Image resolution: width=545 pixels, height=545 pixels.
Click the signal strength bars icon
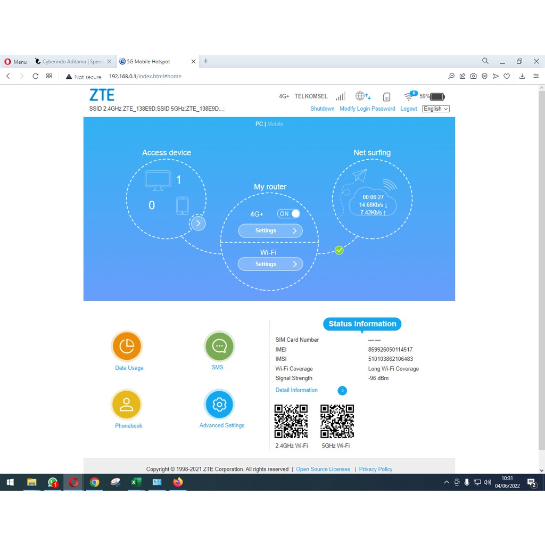(x=340, y=96)
